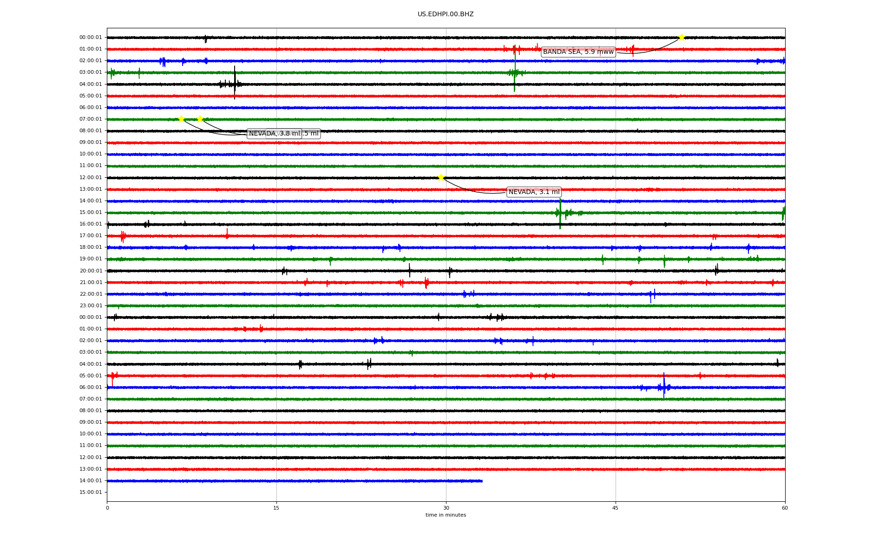
Task: Select the yellow star linked to NEVADA, 3.1 ml
Action: pyautogui.click(x=441, y=177)
